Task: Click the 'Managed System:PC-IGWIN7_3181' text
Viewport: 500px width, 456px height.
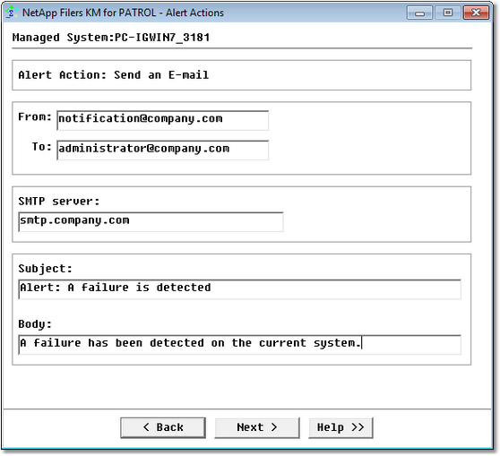Action: (x=111, y=38)
